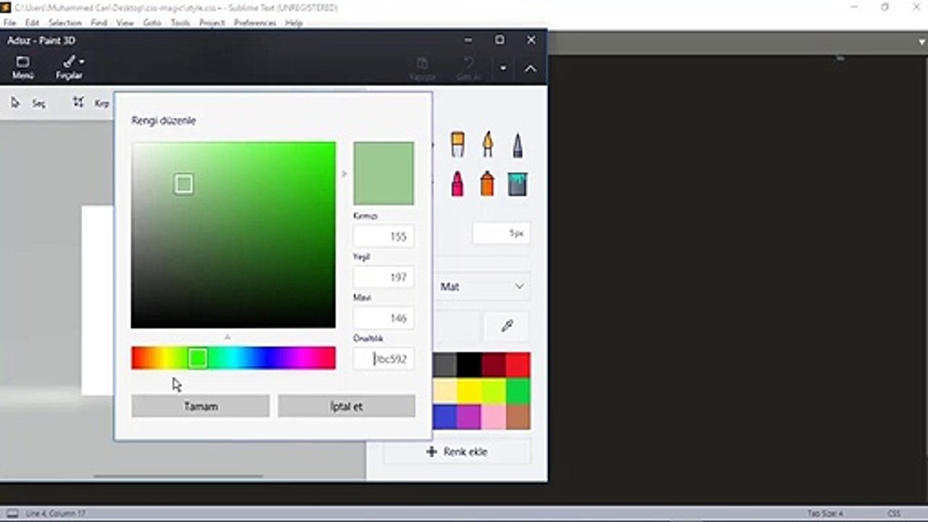This screenshot has height=522, width=928.
Task: Select the pink color swatch
Action: [x=494, y=417]
